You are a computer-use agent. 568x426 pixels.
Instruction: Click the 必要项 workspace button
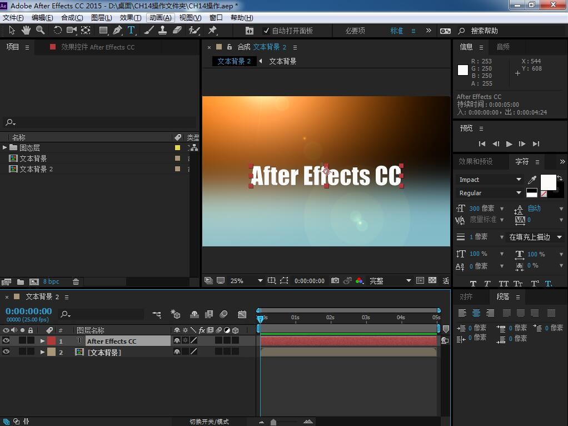[x=355, y=31]
